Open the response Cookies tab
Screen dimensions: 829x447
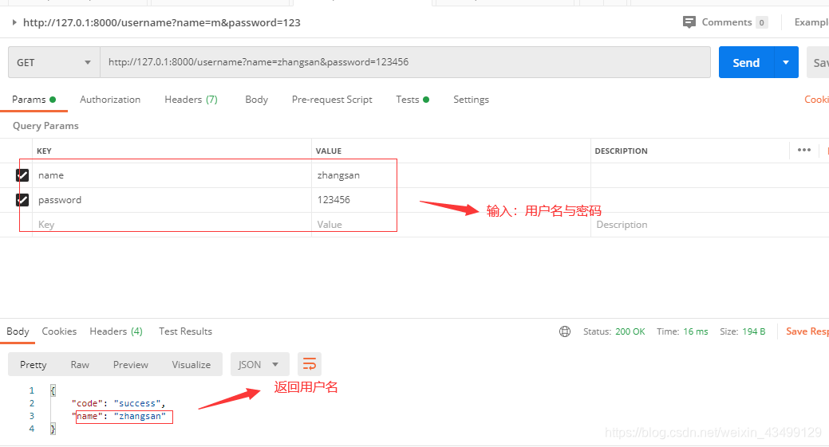coord(59,331)
